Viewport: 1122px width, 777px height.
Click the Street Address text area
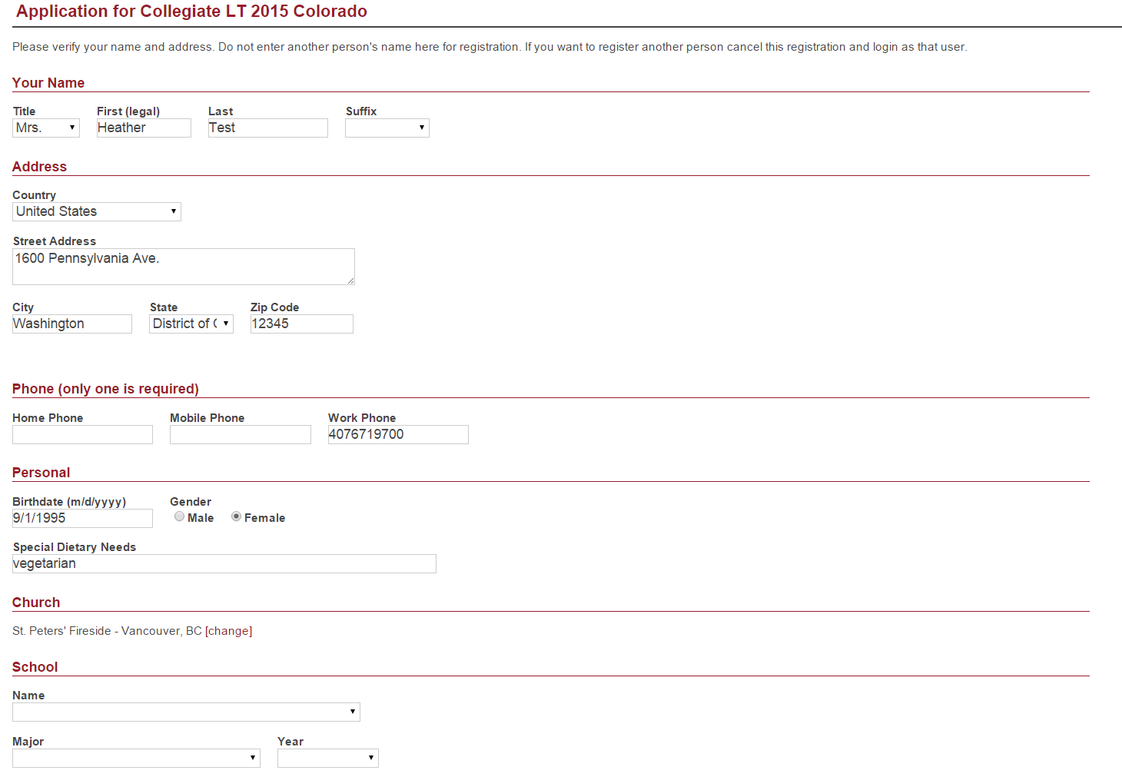183,266
